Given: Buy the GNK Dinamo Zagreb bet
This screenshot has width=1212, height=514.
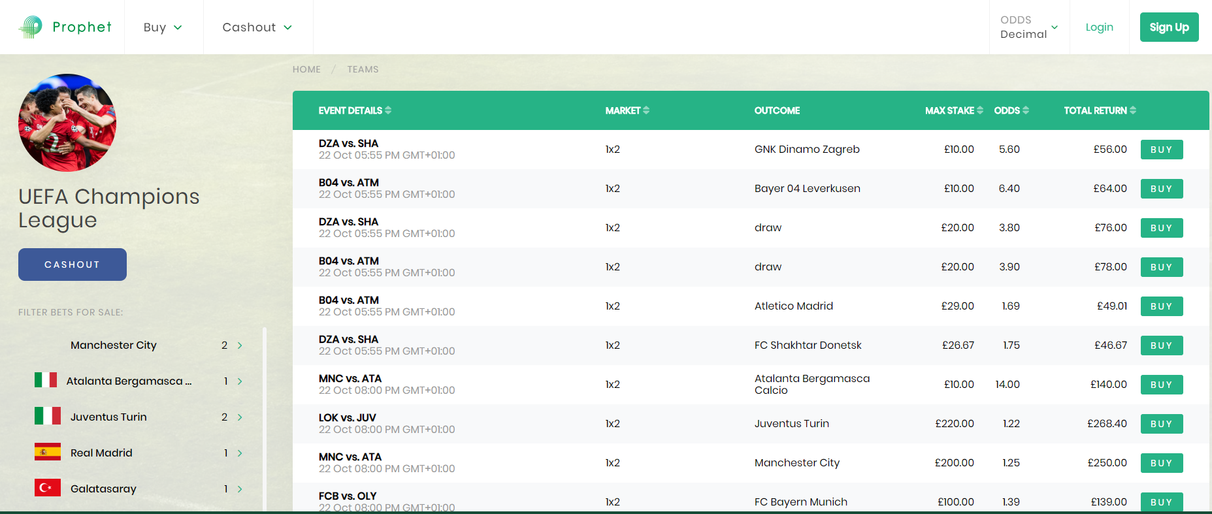Looking at the screenshot, I should (1161, 150).
